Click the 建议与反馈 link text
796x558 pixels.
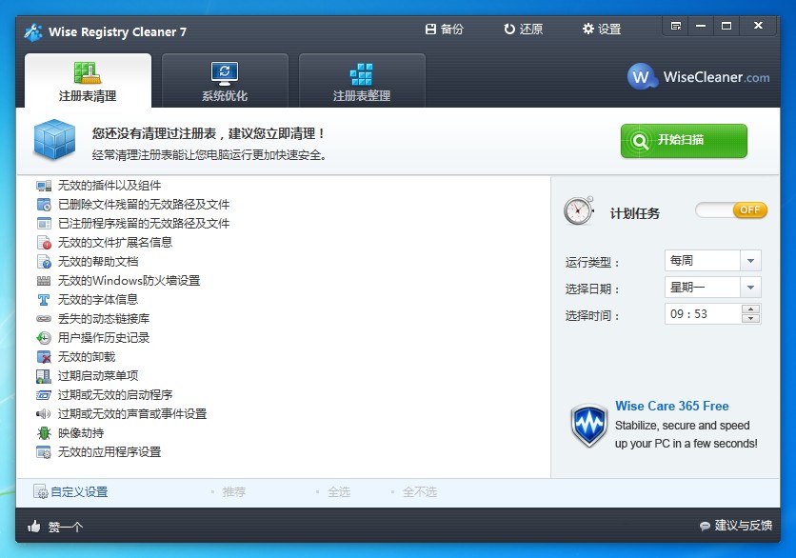[x=744, y=526]
